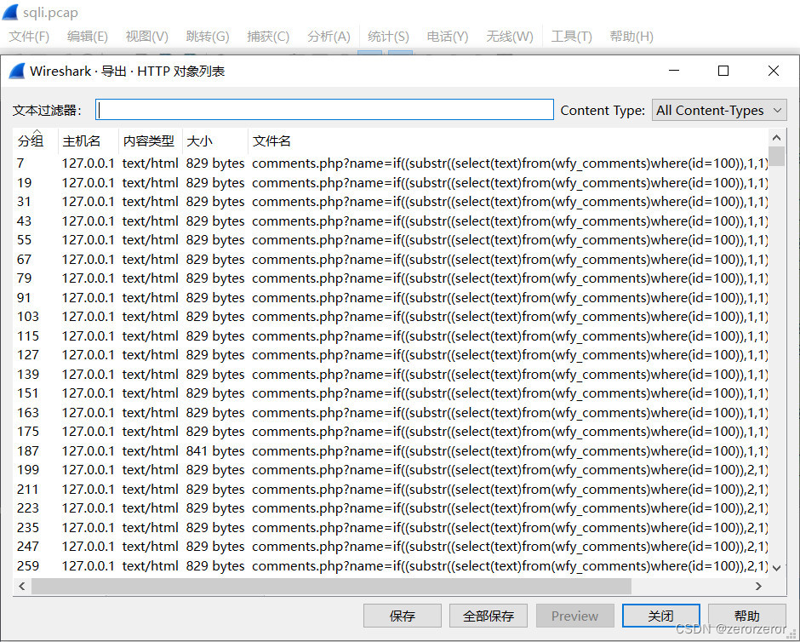Select the row for packet 127
The width and height of the screenshot is (800, 642).
pyautogui.click(x=391, y=355)
